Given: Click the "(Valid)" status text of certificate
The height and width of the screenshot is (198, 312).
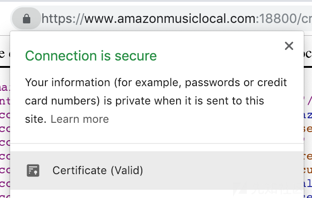Looking at the screenshot, I should point(127,170).
